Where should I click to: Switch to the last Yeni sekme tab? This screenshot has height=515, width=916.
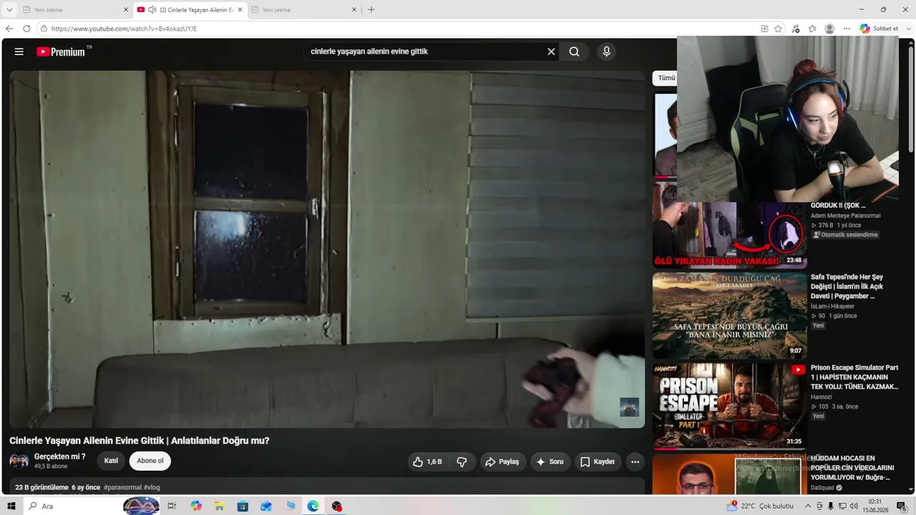click(x=303, y=10)
